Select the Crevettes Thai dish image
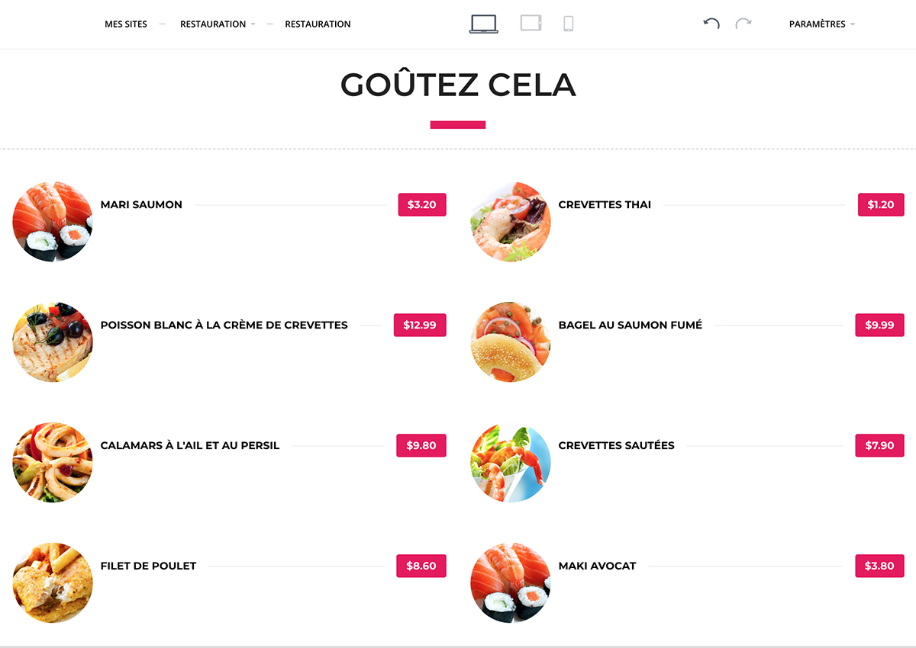 (511, 222)
